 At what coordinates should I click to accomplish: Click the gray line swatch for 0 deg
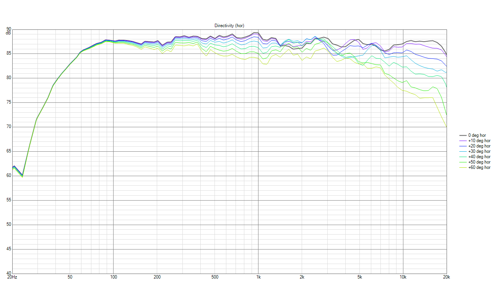coord(462,135)
